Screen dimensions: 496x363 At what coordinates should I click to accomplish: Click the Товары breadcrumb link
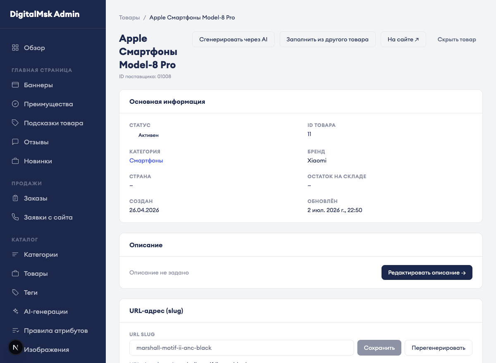[129, 17]
